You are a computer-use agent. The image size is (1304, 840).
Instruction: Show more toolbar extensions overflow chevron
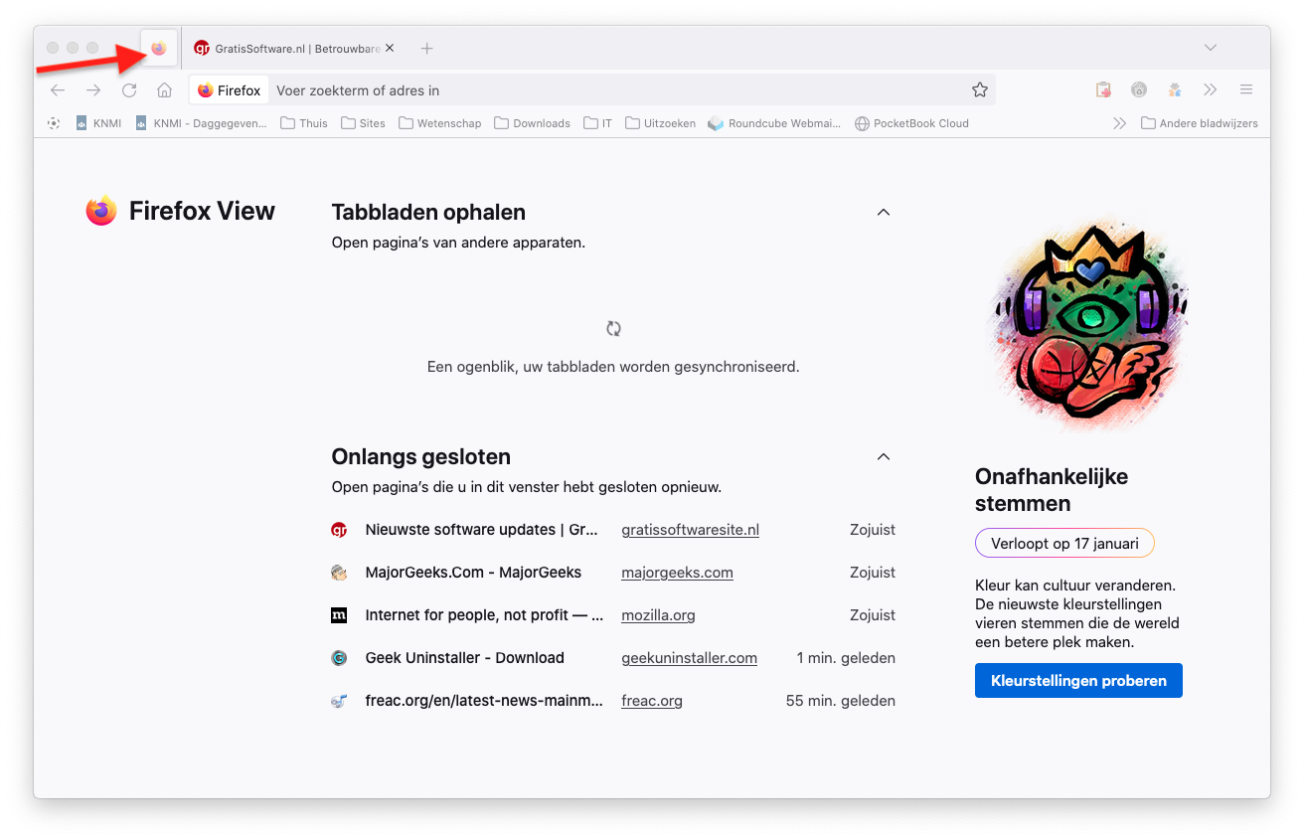coord(1210,90)
